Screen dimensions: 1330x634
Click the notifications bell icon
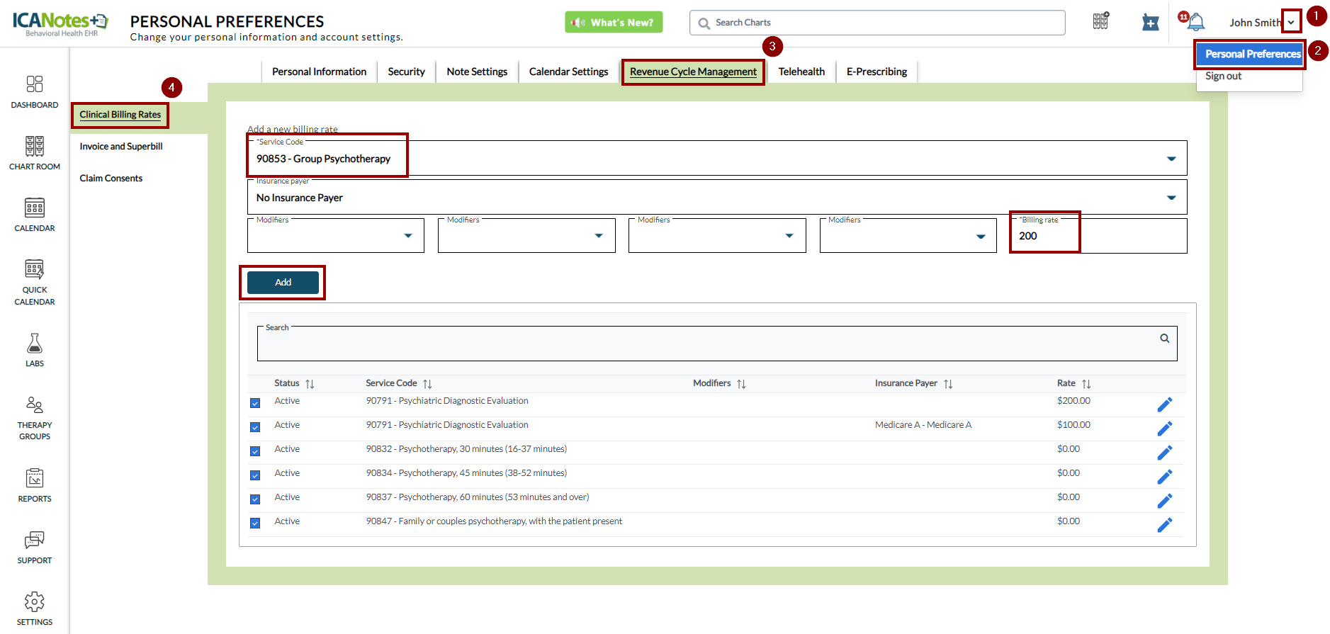pyautogui.click(x=1196, y=23)
